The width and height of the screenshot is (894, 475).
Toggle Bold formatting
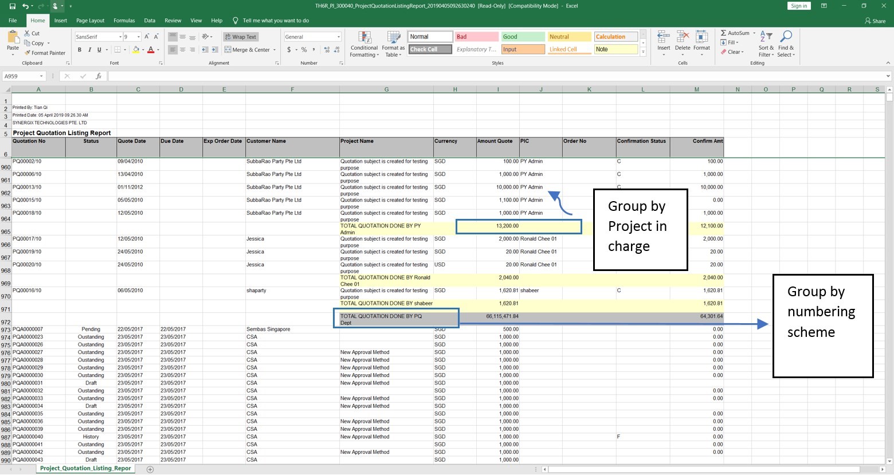tap(80, 50)
